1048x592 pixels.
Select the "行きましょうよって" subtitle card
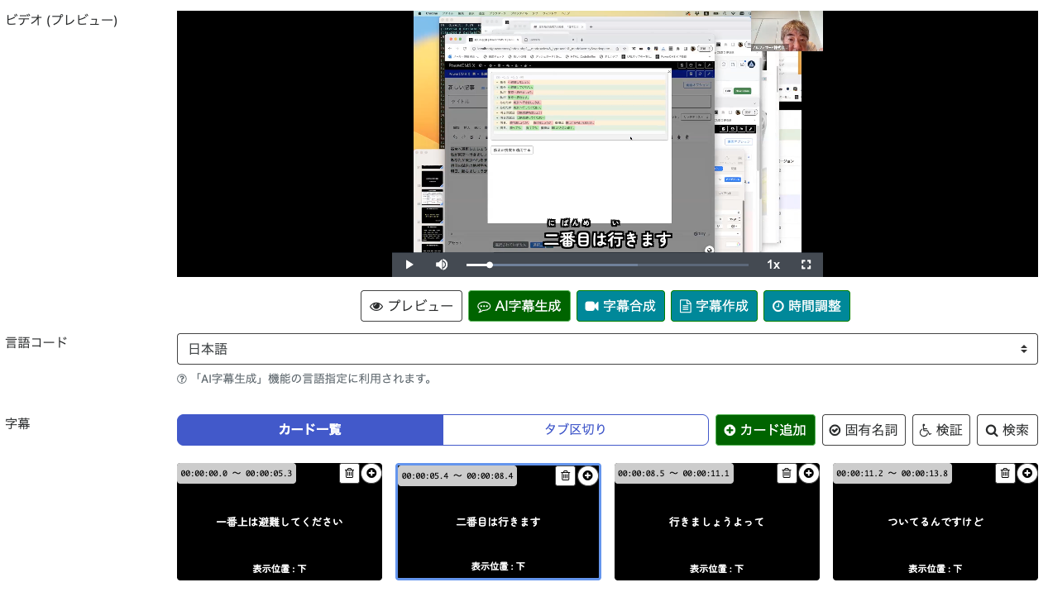716,522
